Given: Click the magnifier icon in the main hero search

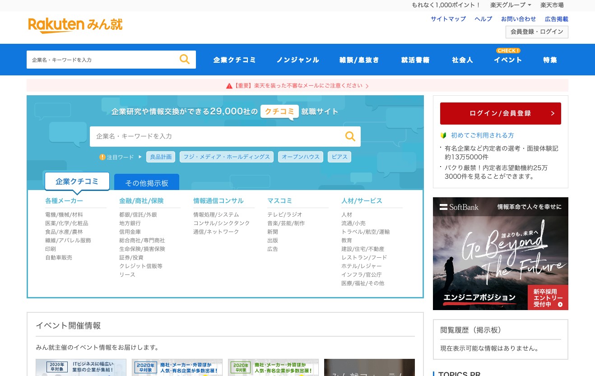Looking at the screenshot, I should (x=350, y=136).
